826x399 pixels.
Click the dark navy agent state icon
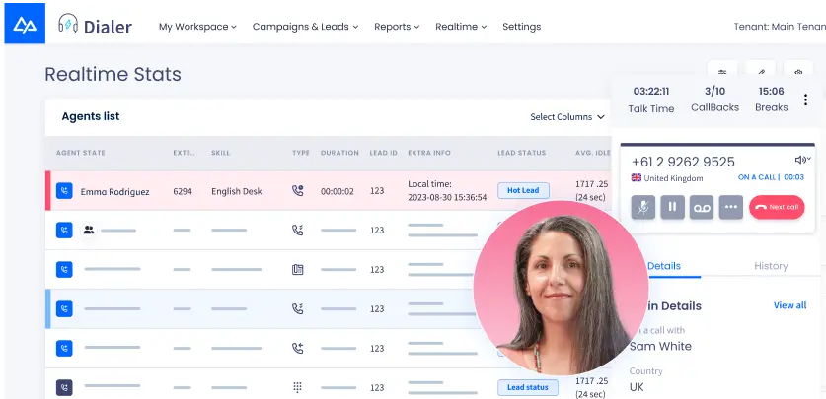64,387
